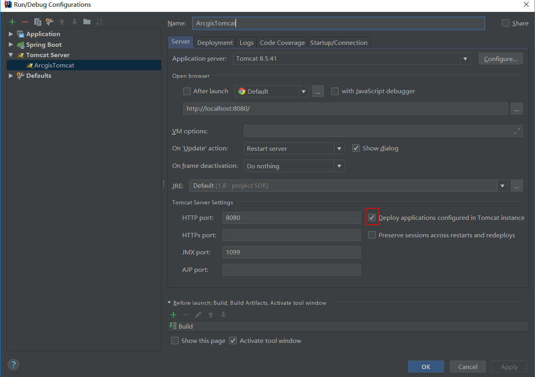Check the After launch checkbox
Viewport: 535px width, 377px height.
coord(187,91)
